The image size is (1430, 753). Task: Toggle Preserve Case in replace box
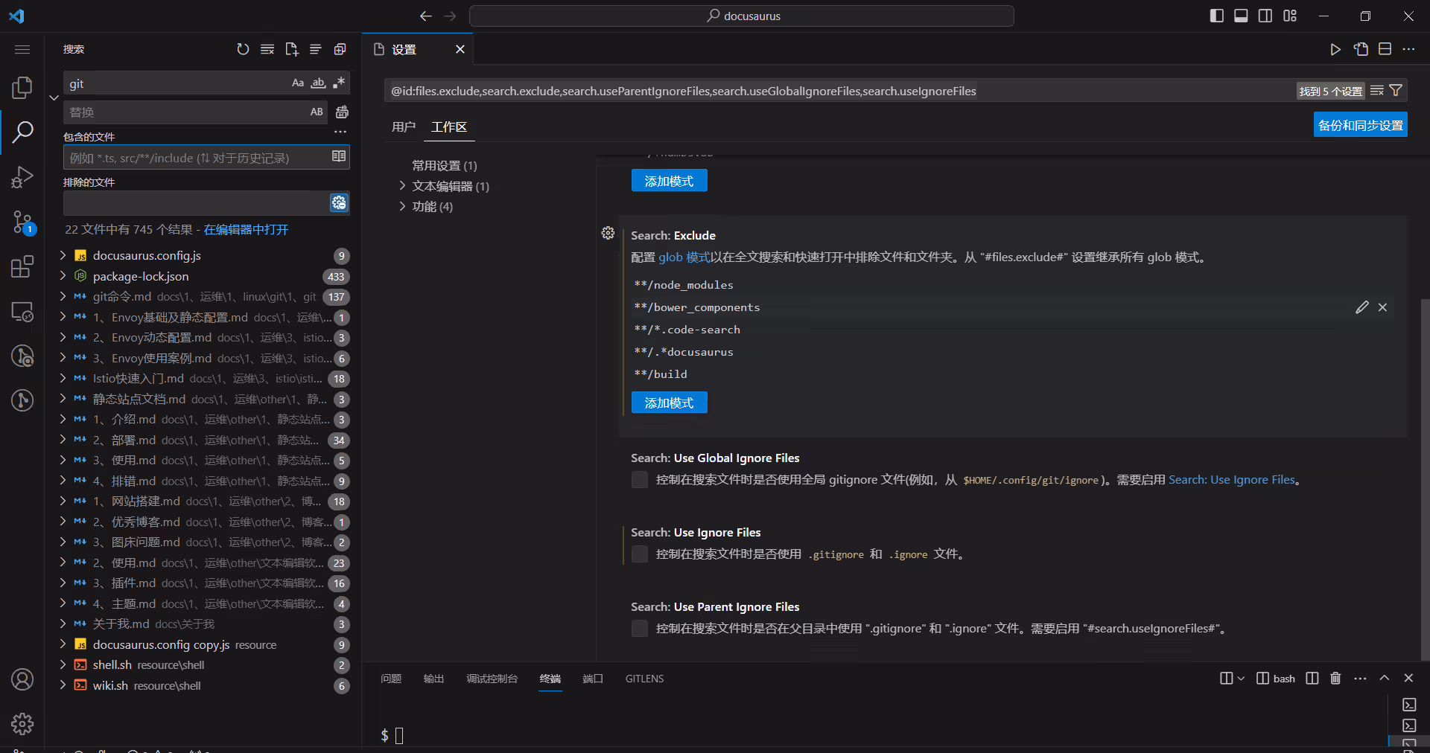tap(317, 112)
